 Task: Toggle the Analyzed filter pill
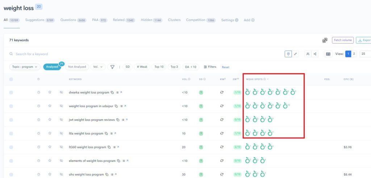coord(52,67)
